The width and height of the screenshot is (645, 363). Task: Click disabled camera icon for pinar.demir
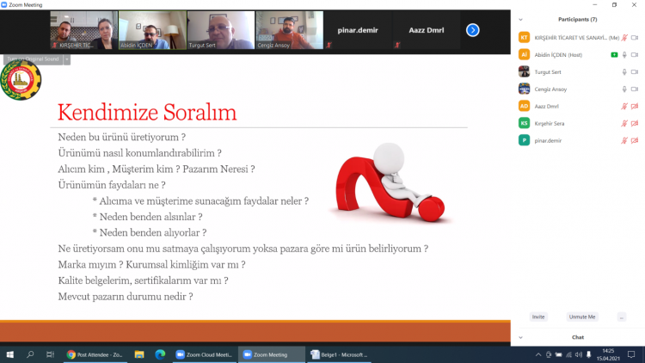tap(635, 140)
